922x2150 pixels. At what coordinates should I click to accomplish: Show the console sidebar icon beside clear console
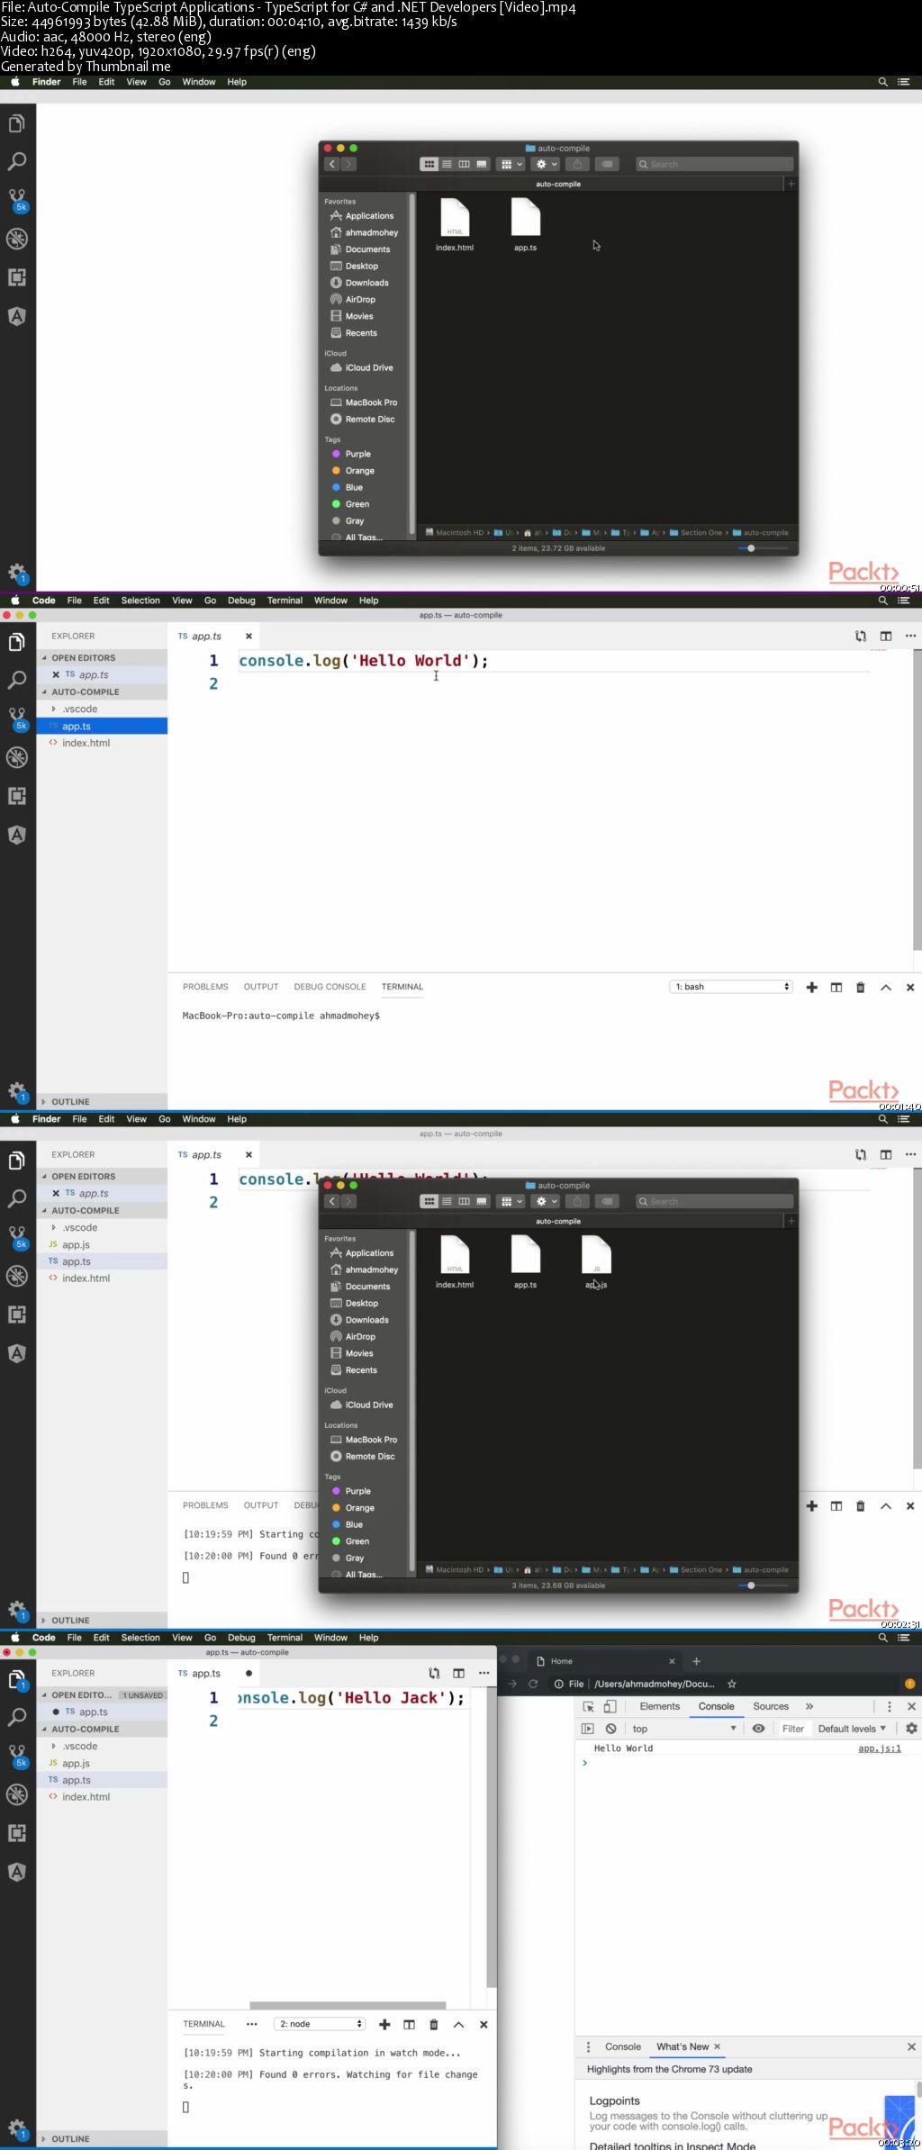pyautogui.click(x=588, y=1729)
